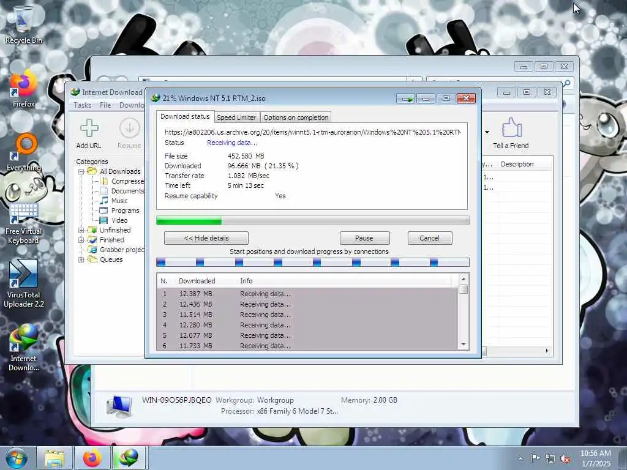The image size is (627, 470).
Task: Click the computer name WIN-09OS6PJBQEO
Action: pos(177,400)
